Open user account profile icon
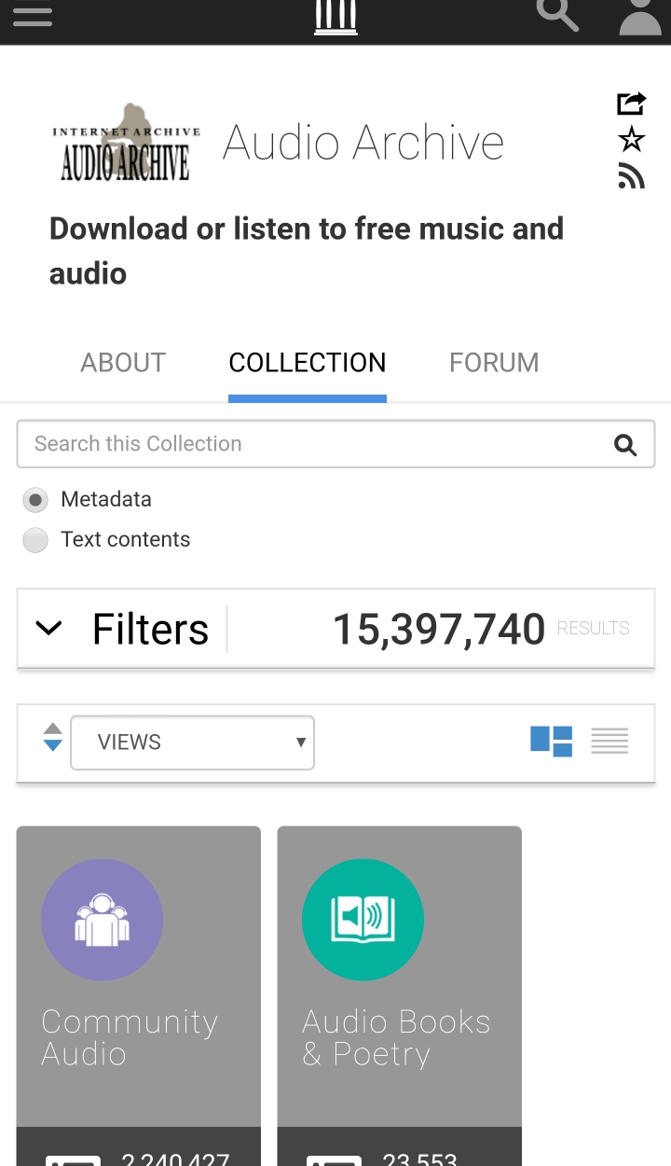This screenshot has height=1166, width=671. click(x=640, y=16)
